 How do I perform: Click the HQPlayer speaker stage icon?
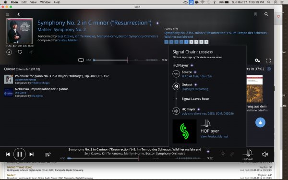176,111
